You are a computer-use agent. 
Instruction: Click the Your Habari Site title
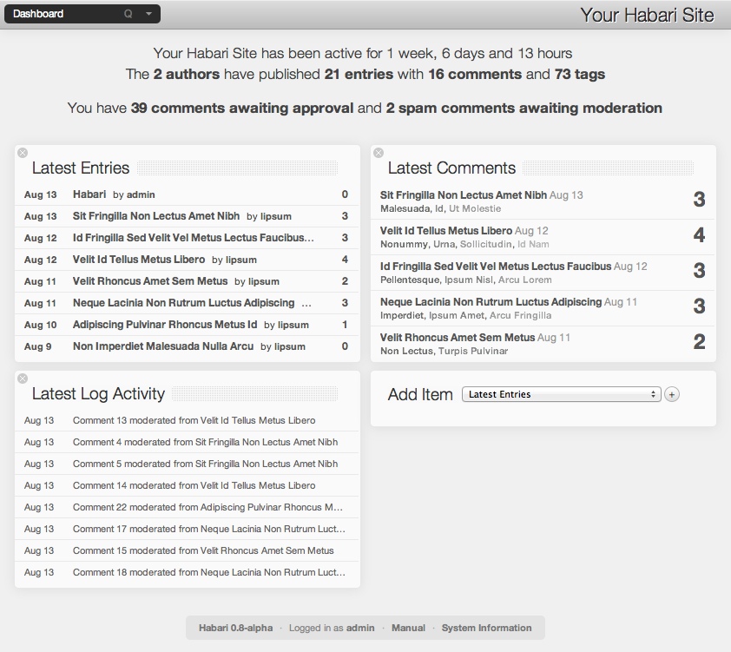[647, 15]
